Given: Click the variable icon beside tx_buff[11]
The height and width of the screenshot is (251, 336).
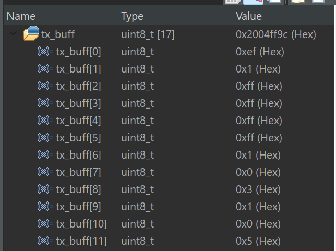Looking at the screenshot, I should pyautogui.click(x=45, y=241).
